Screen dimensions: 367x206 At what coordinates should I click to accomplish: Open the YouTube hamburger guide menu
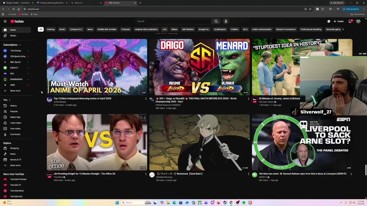point(5,21)
